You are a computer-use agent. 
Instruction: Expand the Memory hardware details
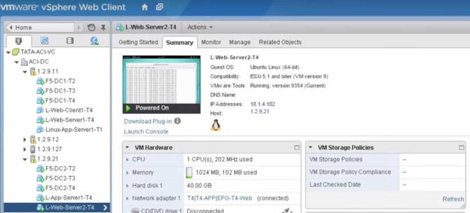127,173
